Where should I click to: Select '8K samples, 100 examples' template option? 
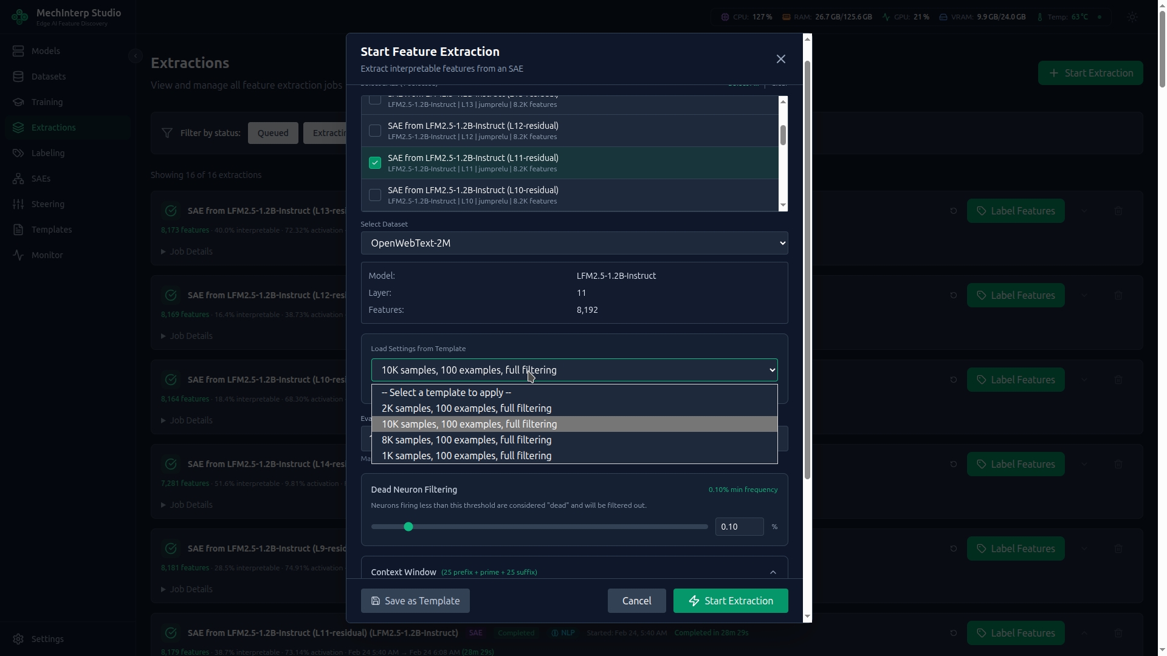(574, 440)
